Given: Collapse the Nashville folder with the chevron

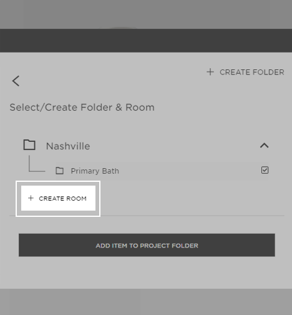Looking at the screenshot, I should click(x=265, y=145).
